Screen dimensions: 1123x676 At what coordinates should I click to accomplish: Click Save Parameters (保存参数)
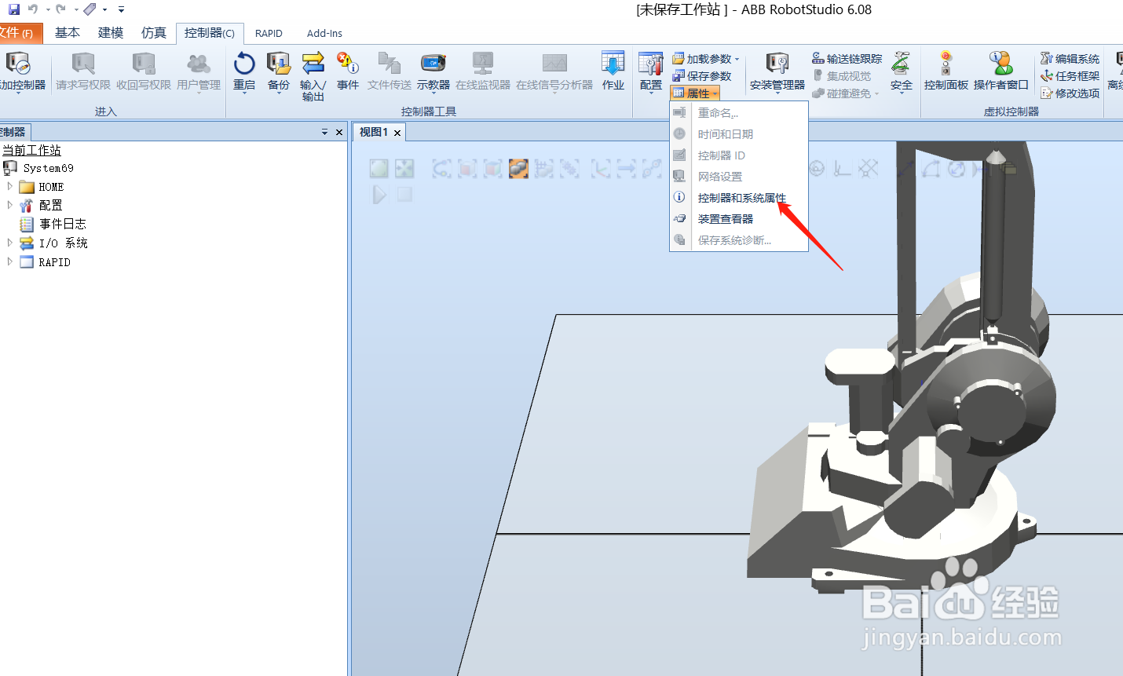[x=702, y=76]
